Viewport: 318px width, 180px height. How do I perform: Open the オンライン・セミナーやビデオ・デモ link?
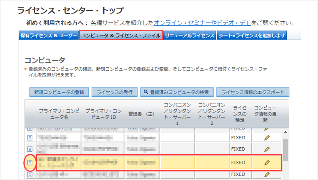[202, 23]
